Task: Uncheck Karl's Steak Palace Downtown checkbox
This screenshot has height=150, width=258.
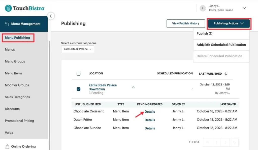Action: click(79, 89)
